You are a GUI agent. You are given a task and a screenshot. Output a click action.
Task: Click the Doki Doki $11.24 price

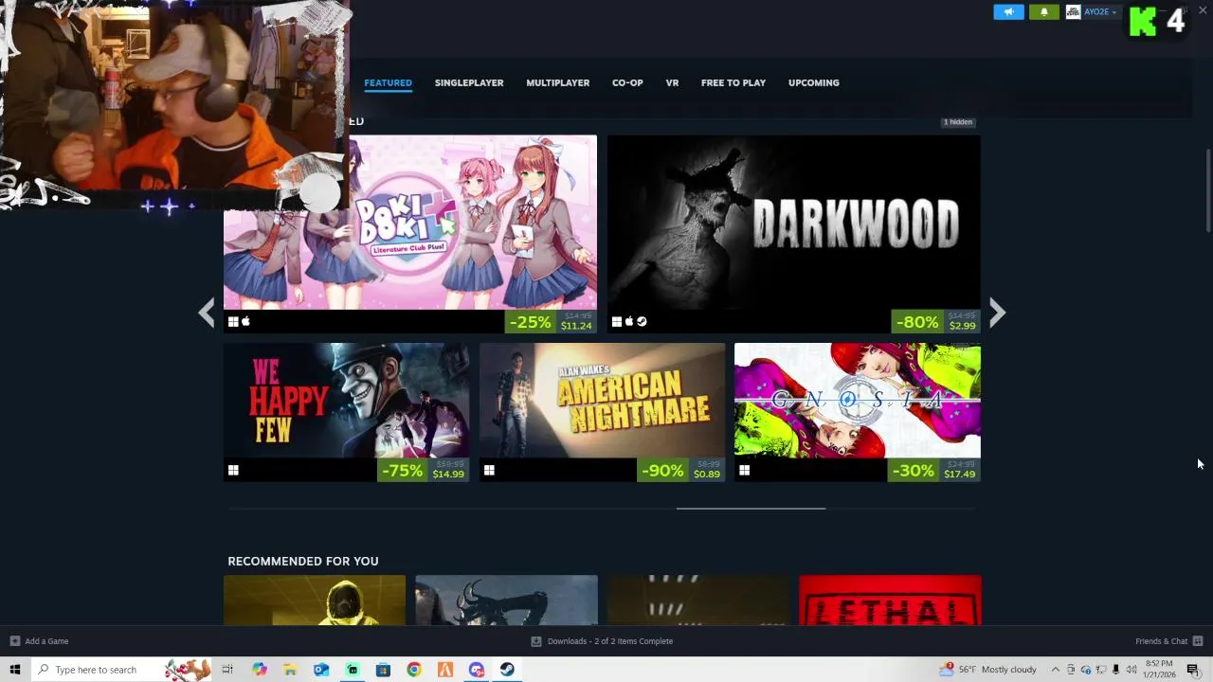(576, 326)
